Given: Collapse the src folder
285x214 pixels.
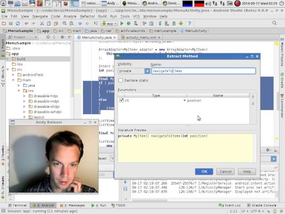Looking at the screenshot, I should pyautogui.click(x=8, y=70).
